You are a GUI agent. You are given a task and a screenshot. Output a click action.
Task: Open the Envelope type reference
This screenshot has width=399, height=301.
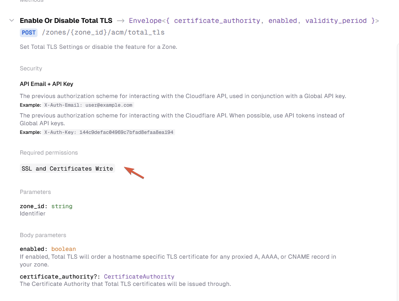(145, 20)
